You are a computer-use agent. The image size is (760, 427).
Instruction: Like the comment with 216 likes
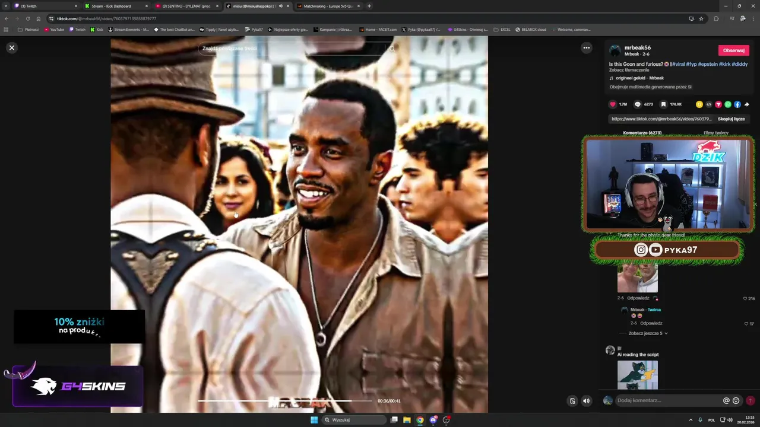pos(745,298)
